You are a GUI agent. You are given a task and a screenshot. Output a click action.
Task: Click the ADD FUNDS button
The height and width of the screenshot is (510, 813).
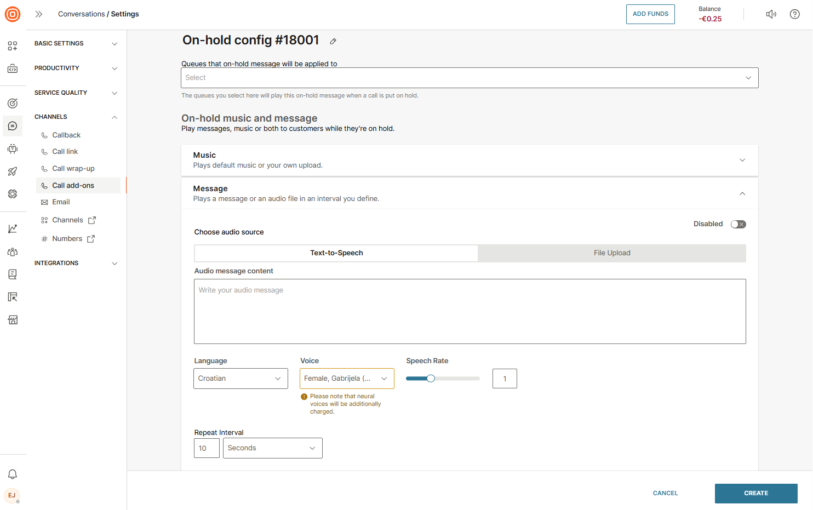[650, 14]
